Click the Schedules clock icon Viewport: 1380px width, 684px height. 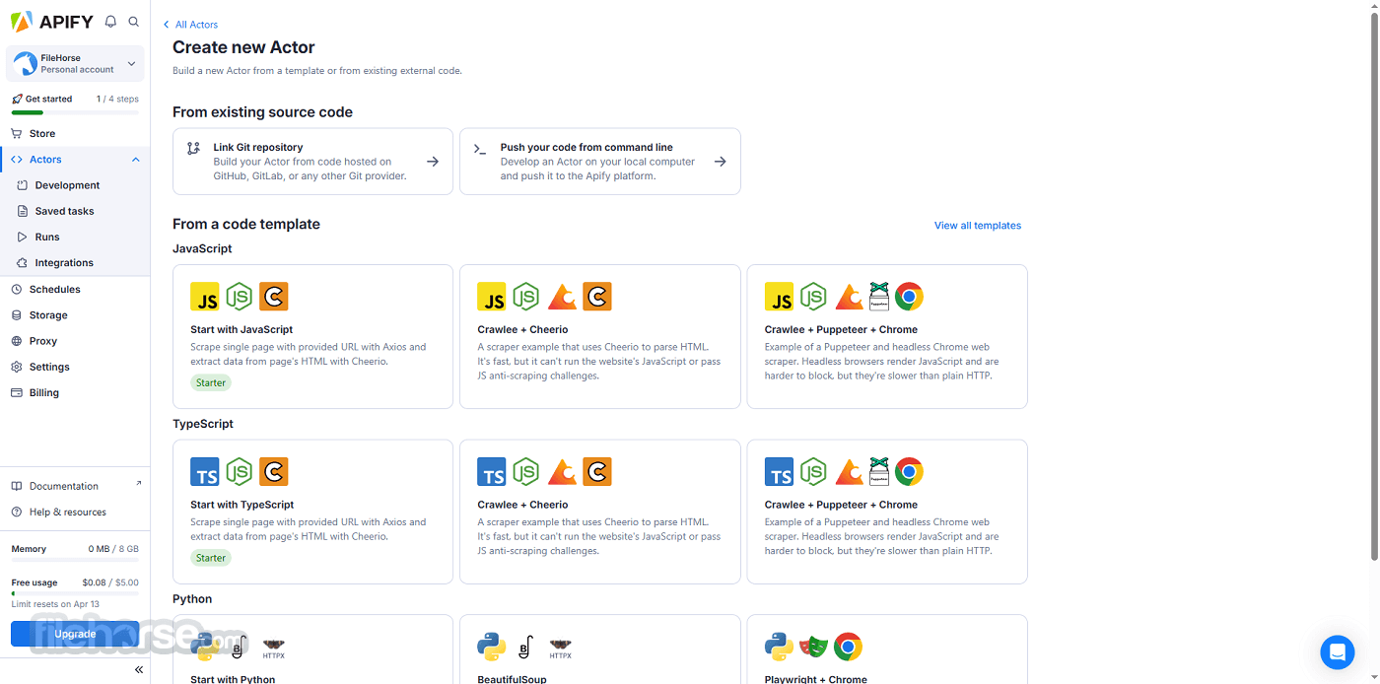point(17,289)
